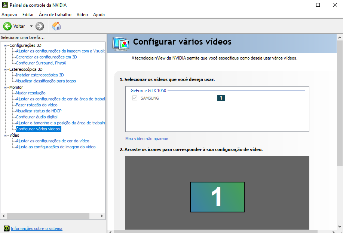Viewport: 343px width, 233px height.
Task: Click the Configurar vários vídeos header icon
Action: 121,44
